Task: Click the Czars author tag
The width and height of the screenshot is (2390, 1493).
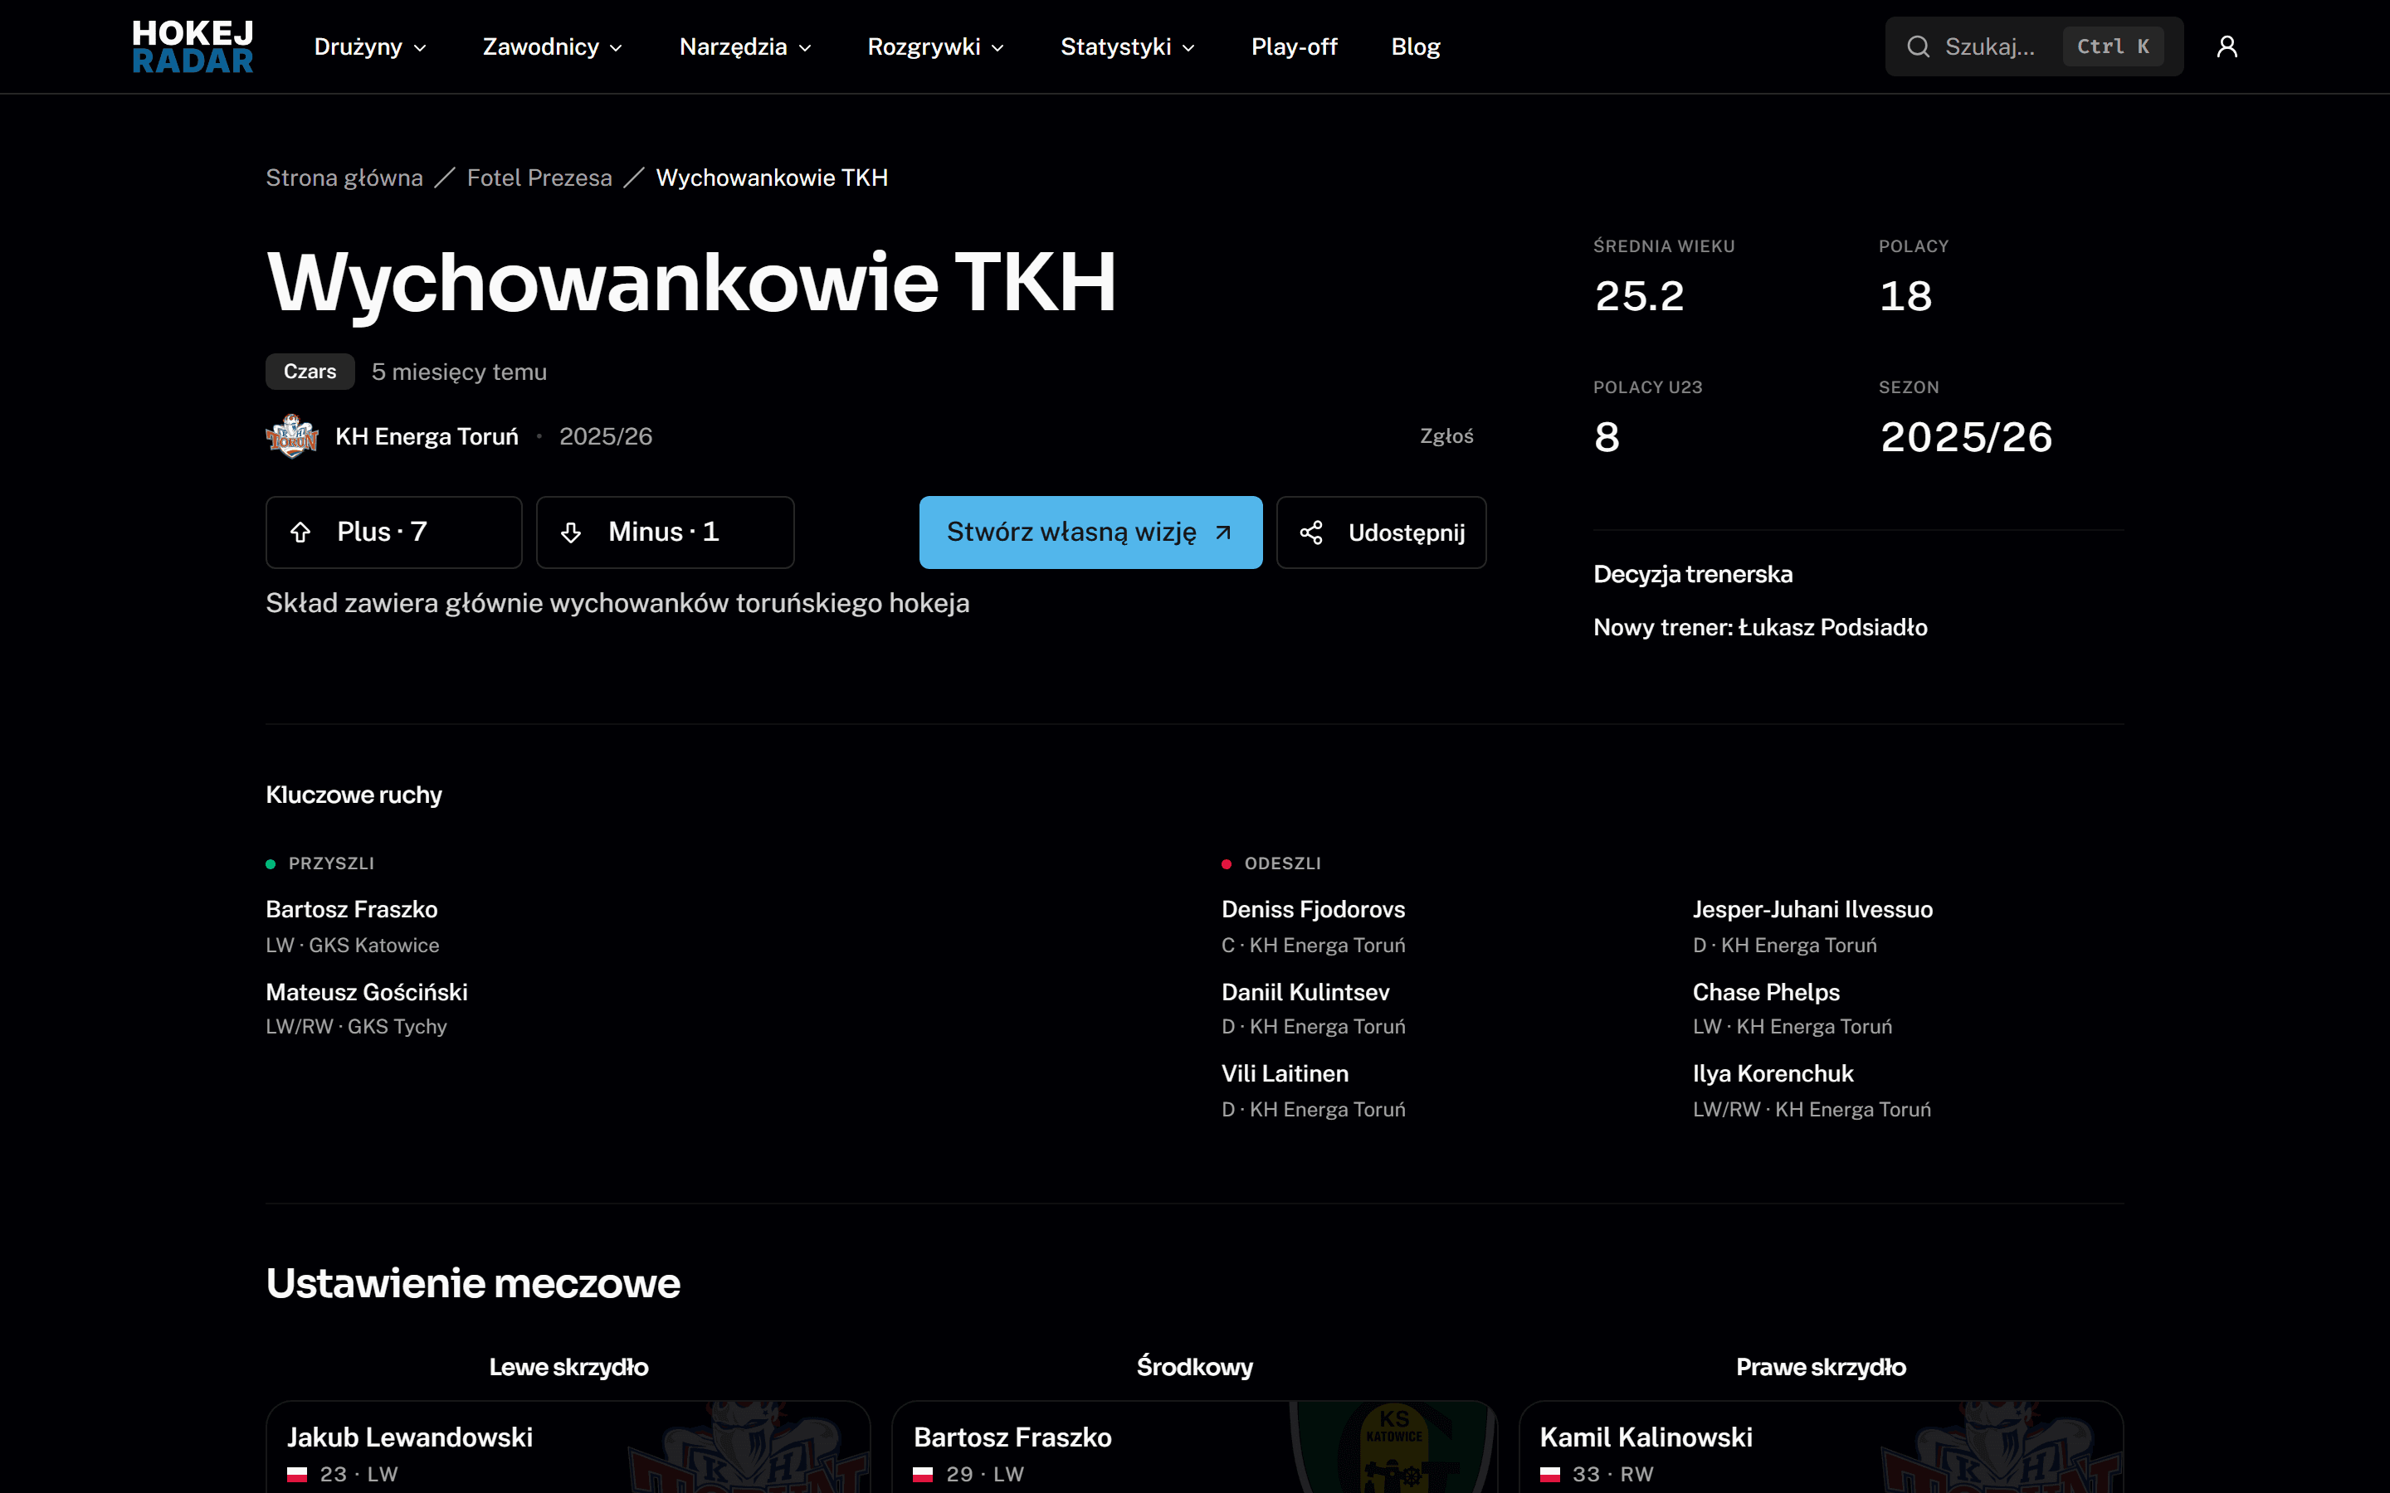Action: [310, 372]
